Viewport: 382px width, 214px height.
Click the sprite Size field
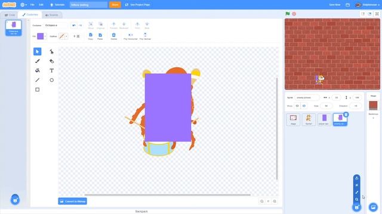click(326, 106)
